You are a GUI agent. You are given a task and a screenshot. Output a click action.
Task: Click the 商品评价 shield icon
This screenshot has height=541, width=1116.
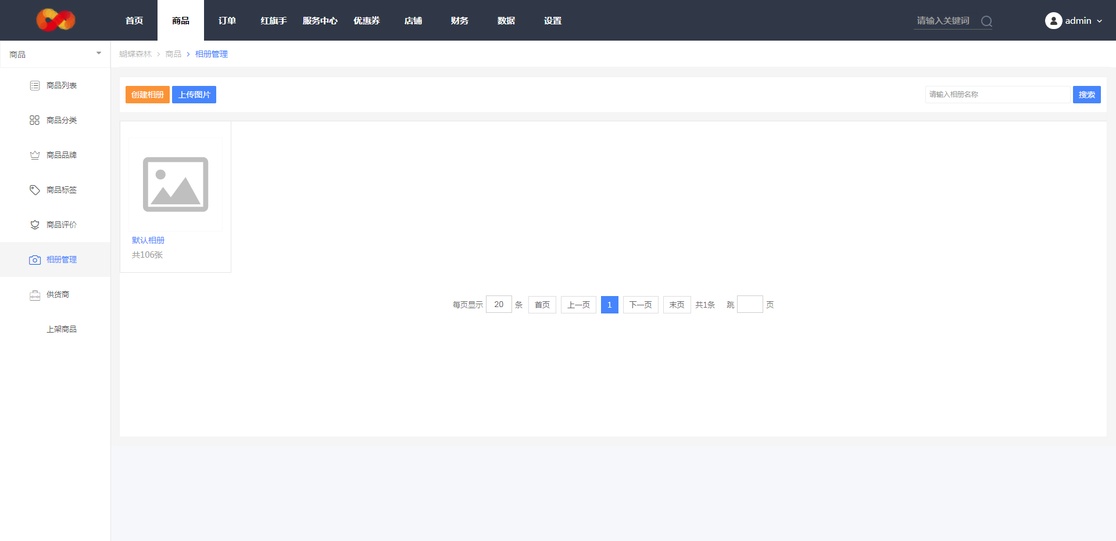[35, 225]
